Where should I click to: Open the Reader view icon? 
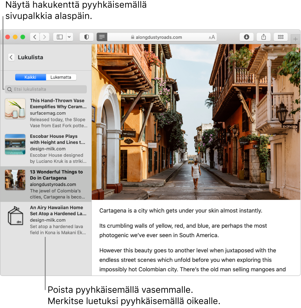102,37
